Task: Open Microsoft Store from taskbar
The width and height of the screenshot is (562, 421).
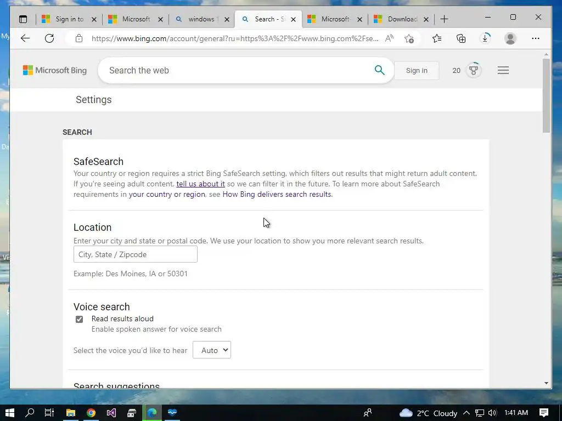Action: click(x=132, y=413)
